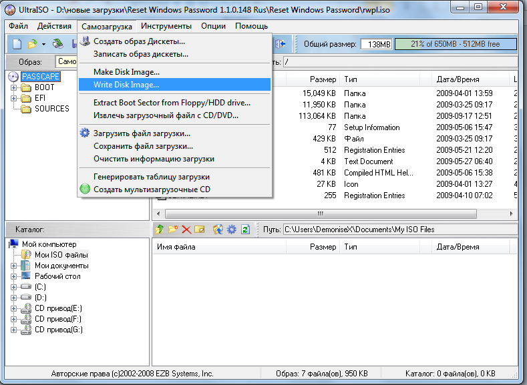Choose Очистить информацию загрузки menu item
The image size is (527, 385).
[174, 159]
